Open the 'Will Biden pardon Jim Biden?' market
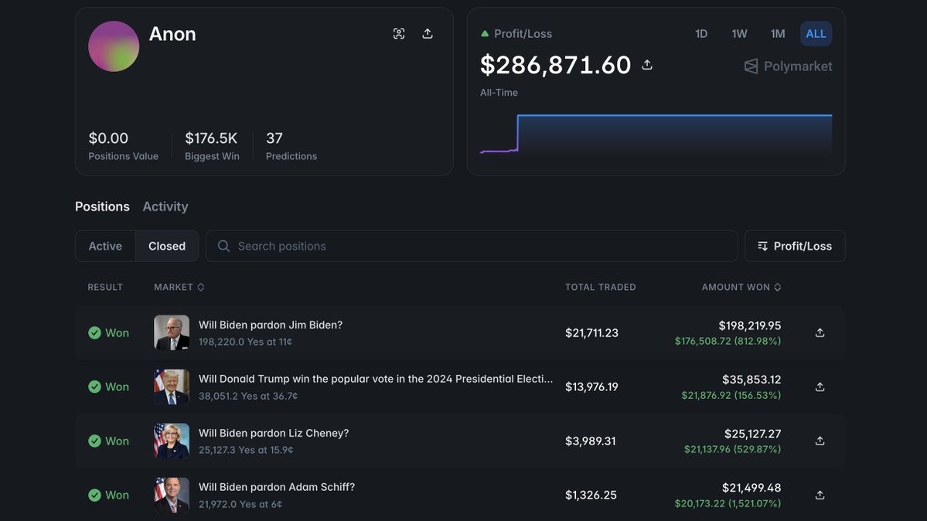The height and width of the screenshot is (521, 927). point(270,325)
